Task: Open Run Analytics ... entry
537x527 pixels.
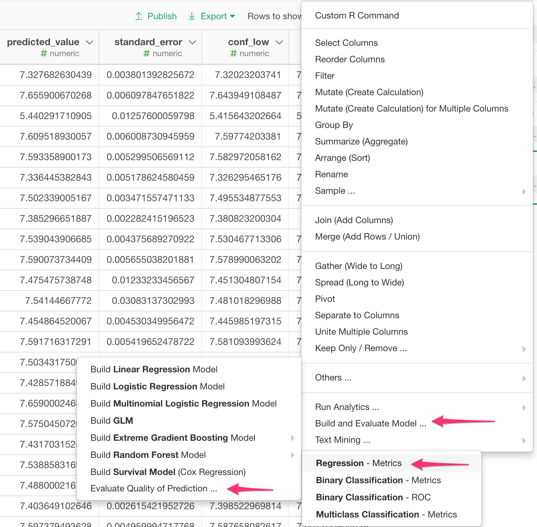Action: click(x=347, y=407)
